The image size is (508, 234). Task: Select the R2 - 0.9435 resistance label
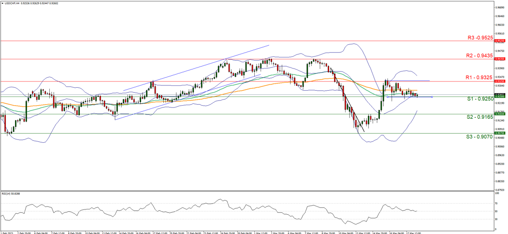[x=480, y=55]
